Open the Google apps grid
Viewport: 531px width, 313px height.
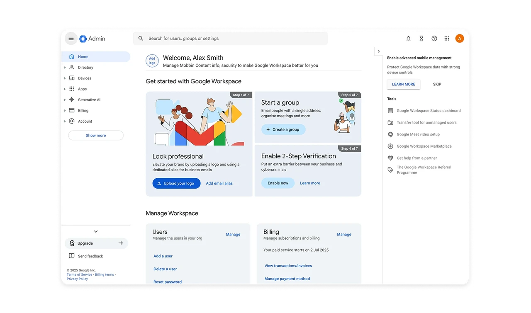point(447,39)
